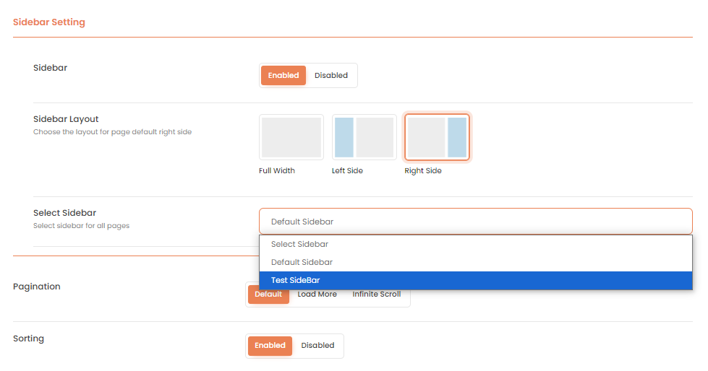
Task: Click the 'Left Side' caption text
Action: pyautogui.click(x=347, y=171)
